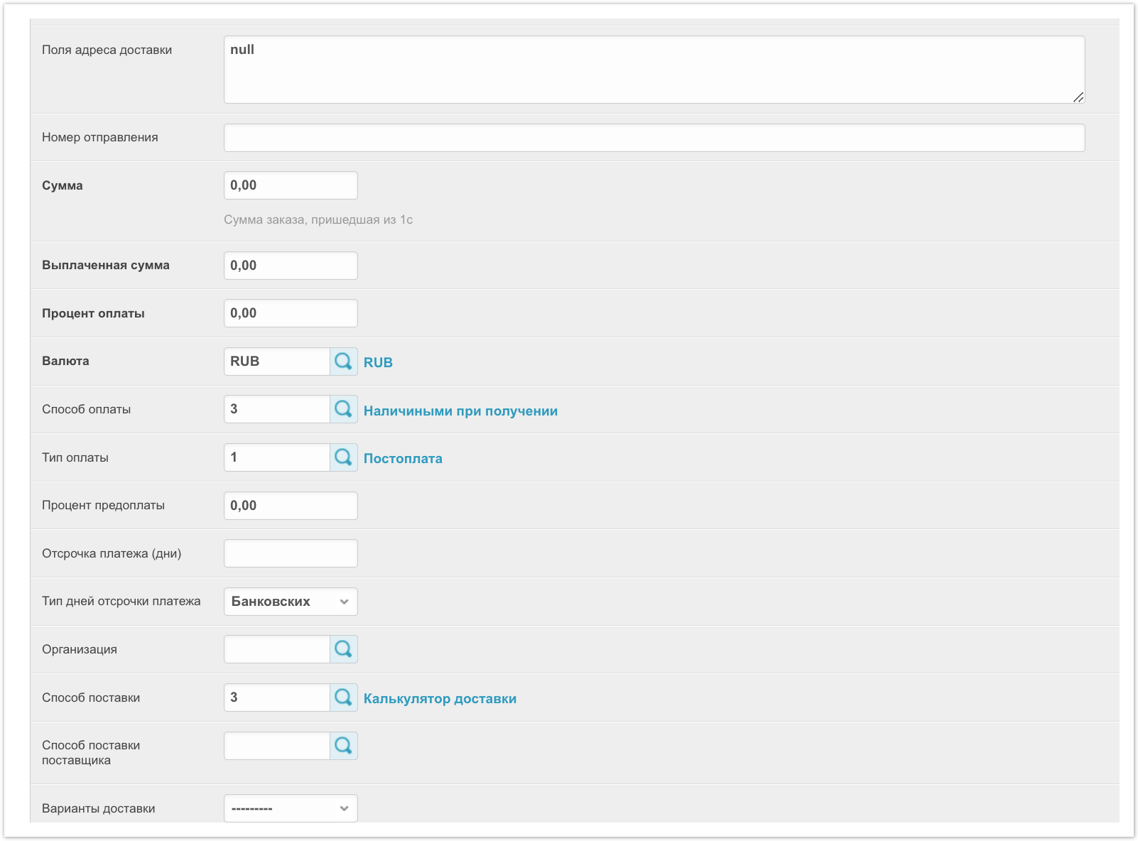Open the Организация lookup magnifier

[x=343, y=649]
